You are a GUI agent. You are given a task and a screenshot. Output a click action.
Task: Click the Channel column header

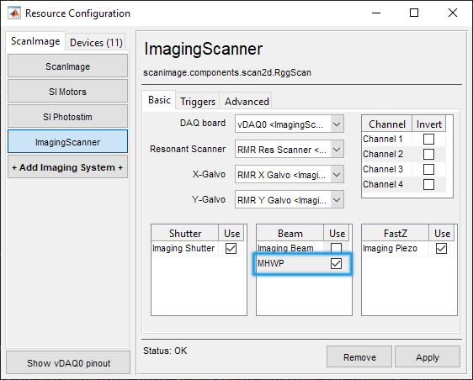tap(387, 124)
